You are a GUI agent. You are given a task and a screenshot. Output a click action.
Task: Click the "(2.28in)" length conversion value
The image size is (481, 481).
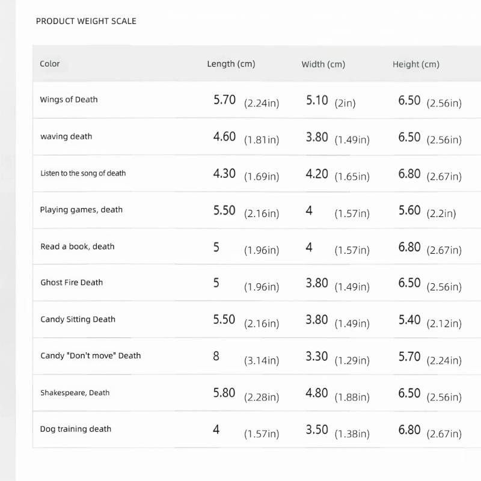[262, 397]
